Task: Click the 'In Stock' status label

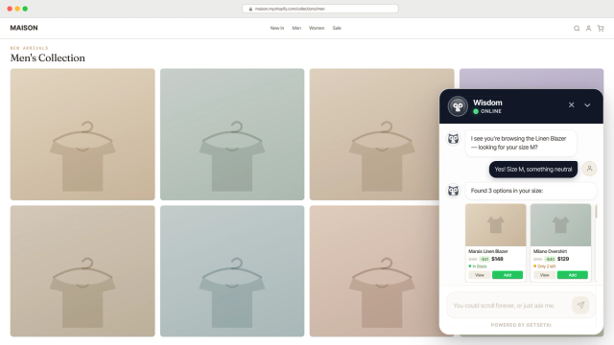Action: [478, 266]
